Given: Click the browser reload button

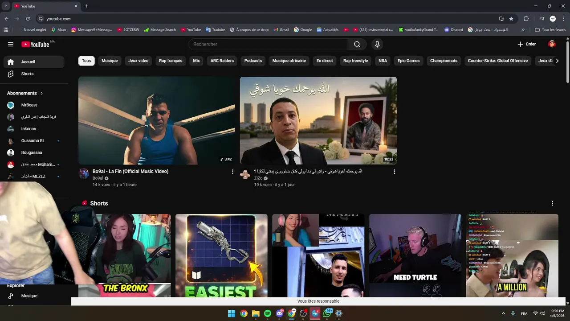Looking at the screenshot, I should pos(28,19).
